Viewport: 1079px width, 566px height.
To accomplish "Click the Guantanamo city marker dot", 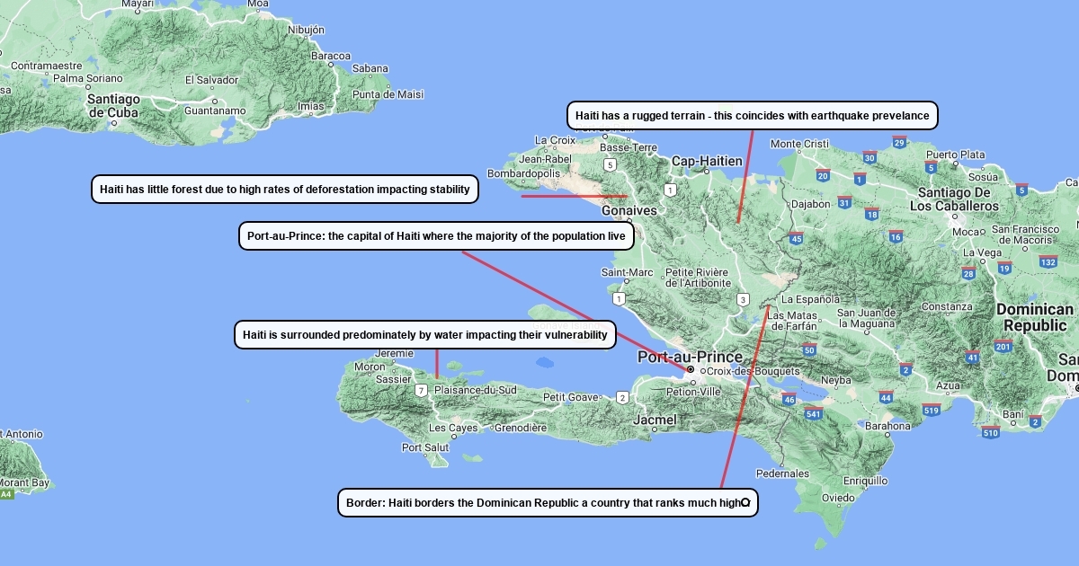I will pos(214,101).
